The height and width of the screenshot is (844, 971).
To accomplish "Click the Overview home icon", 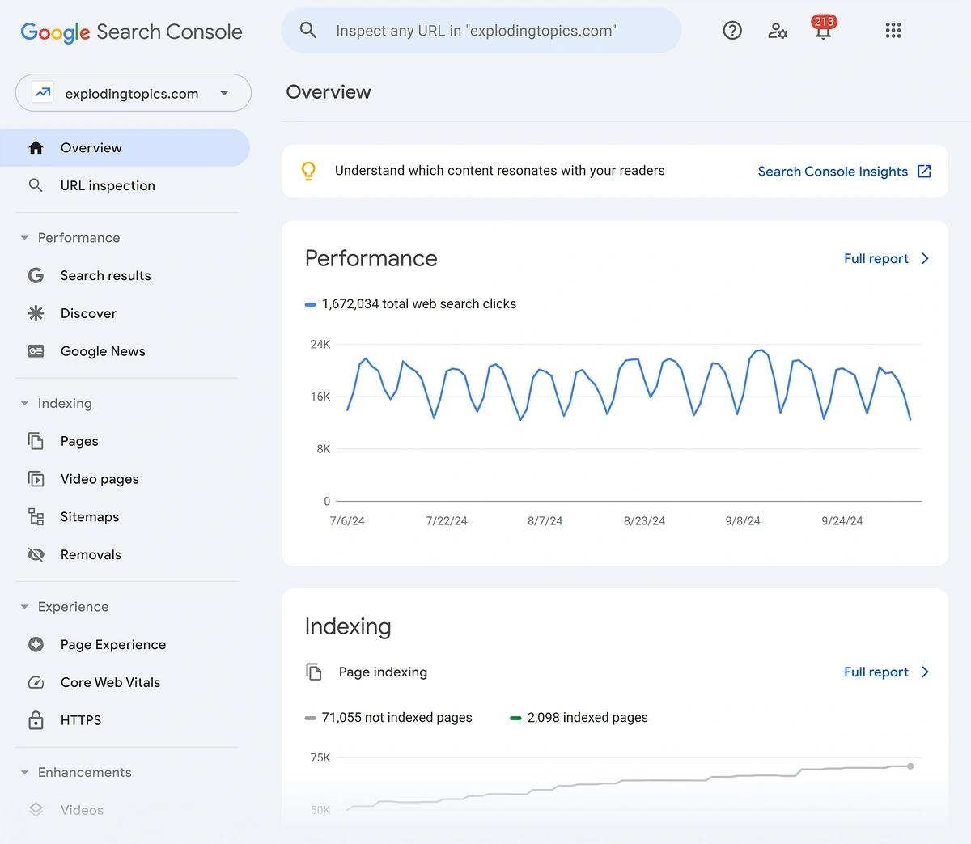I will click(36, 147).
